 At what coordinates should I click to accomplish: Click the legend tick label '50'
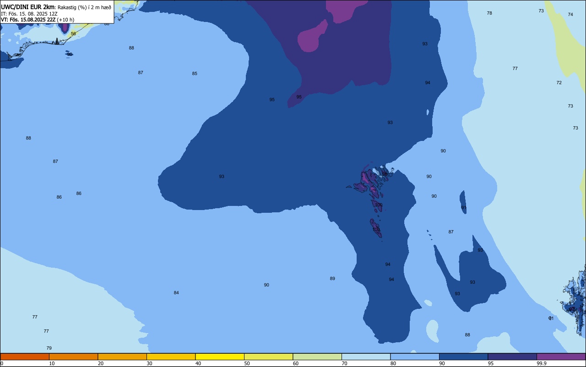tap(247, 363)
